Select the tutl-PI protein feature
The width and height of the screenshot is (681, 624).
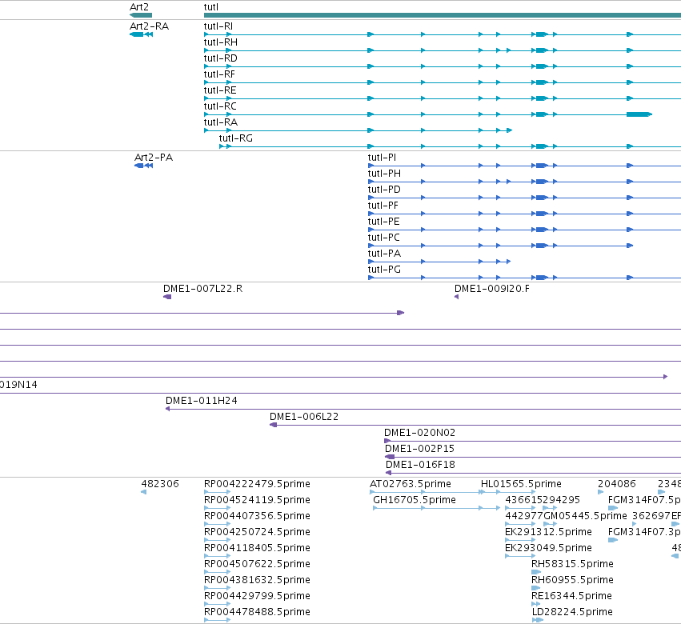click(524, 166)
